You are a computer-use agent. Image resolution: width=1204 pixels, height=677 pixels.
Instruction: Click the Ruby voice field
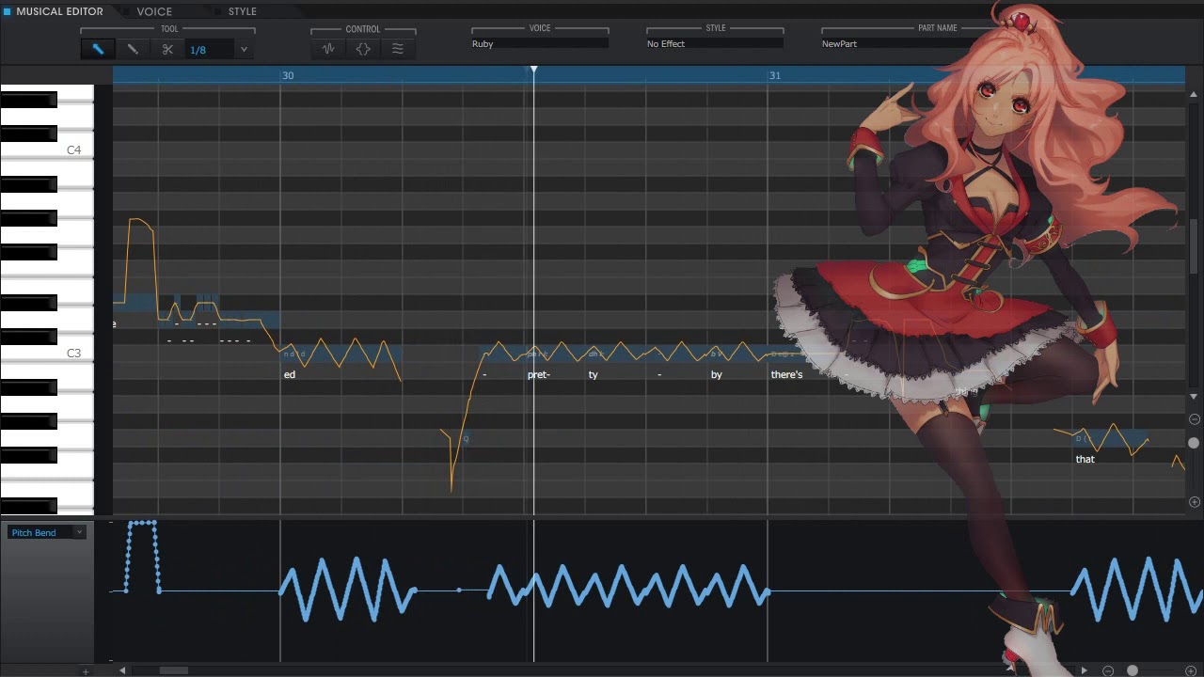[x=540, y=44]
